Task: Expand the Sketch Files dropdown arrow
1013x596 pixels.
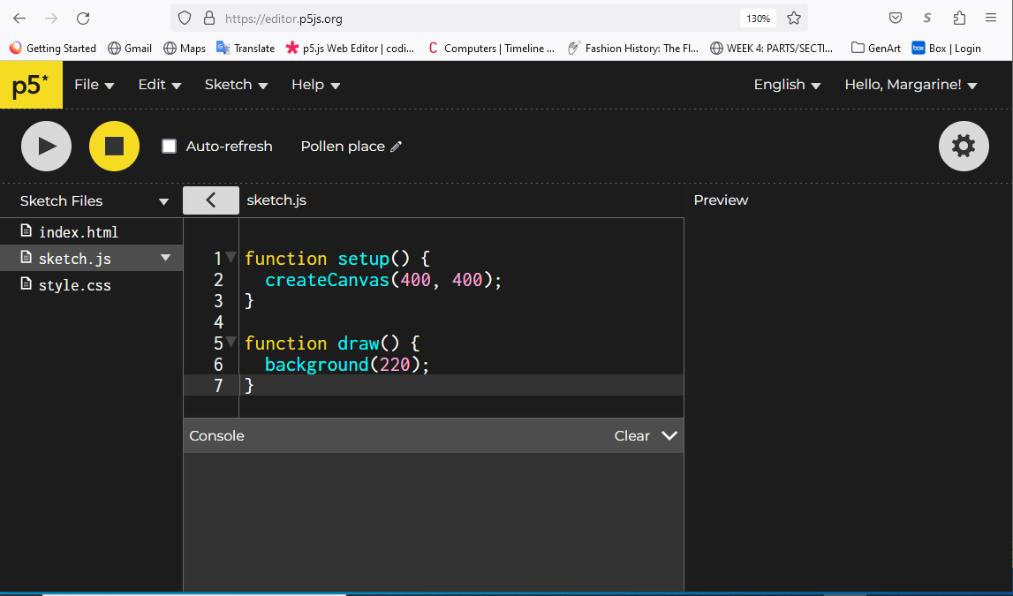Action: (x=163, y=201)
